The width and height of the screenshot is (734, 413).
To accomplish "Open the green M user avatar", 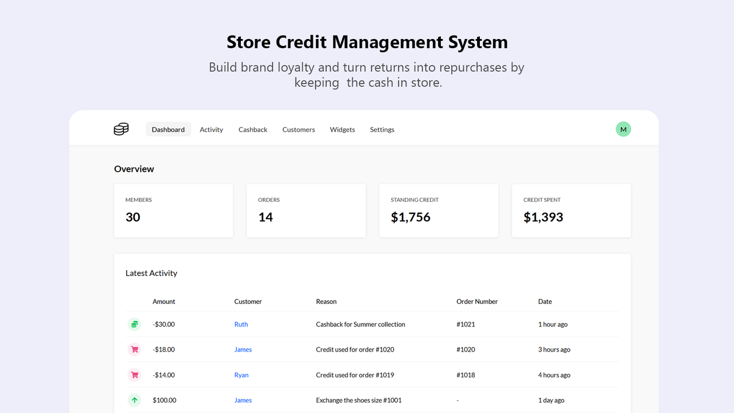I will pyautogui.click(x=623, y=130).
